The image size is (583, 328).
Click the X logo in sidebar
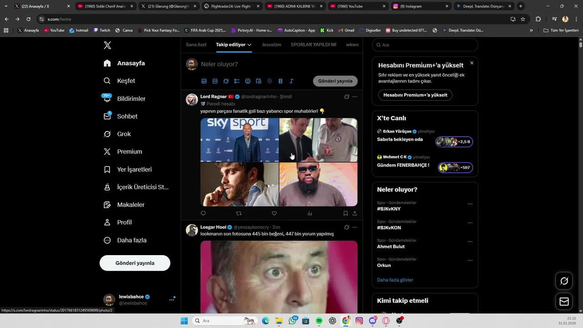click(107, 45)
